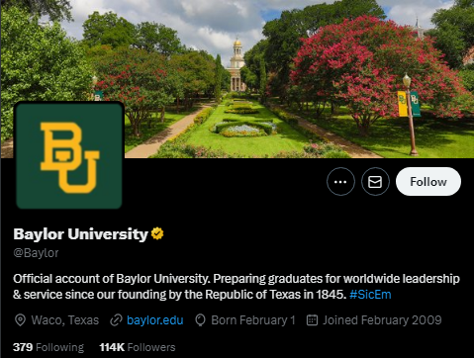Open the three-dot more options menu
This screenshot has width=474, height=358.
(x=340, y=182)
